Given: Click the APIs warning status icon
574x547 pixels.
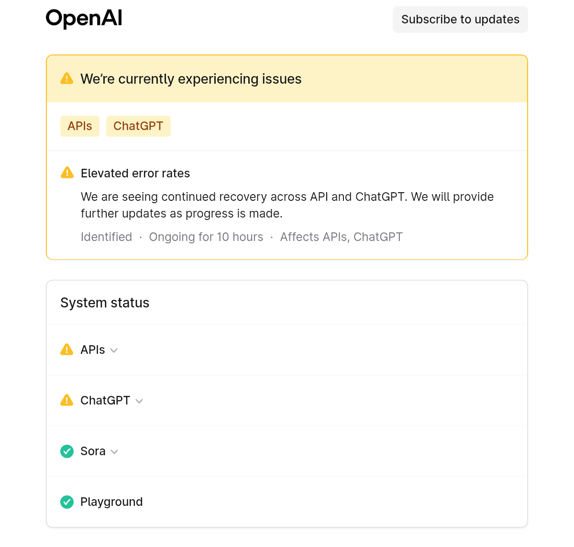Looking at the screenshot, I should tap(67, 350).
